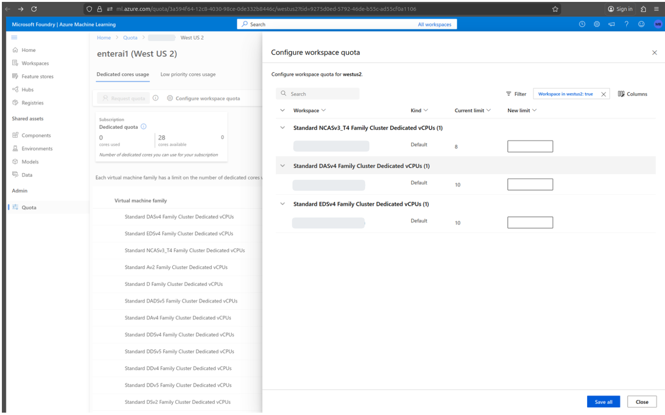The width and height of the screenshot is (665, 415).
Task: Collapse all groups via header chevron
Action: point(282,110)
